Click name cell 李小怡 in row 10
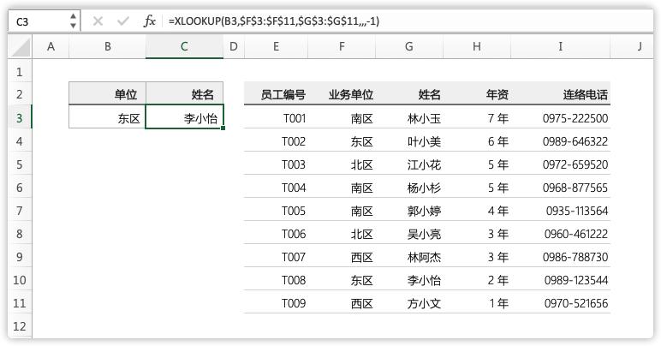This screenshot has width=661, height=346. pyautogui.click(x=409, y=280)
